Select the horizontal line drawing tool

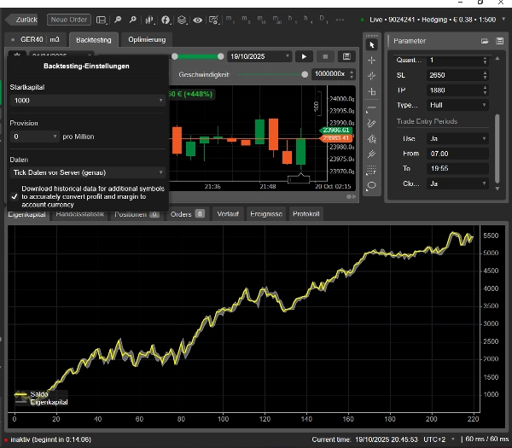coord(371,108)
